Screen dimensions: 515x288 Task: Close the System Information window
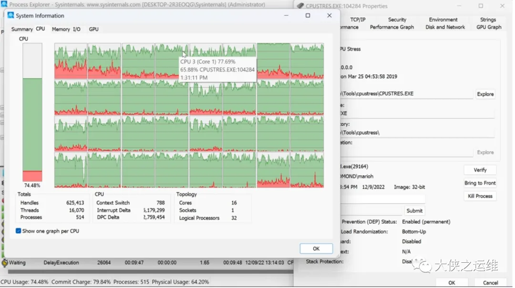330,15
